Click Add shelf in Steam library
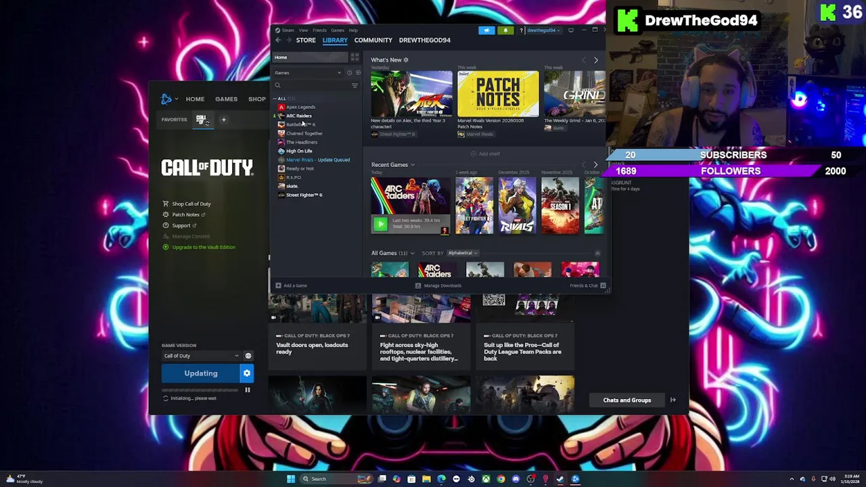The height and width of the screenshot is (487, 866). [485, 154]
